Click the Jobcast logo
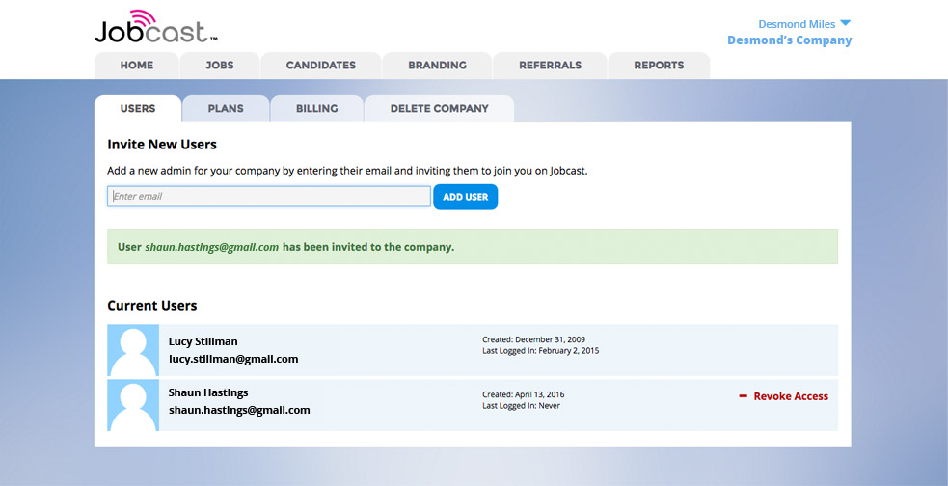948x486 pixels. [154, 27]
